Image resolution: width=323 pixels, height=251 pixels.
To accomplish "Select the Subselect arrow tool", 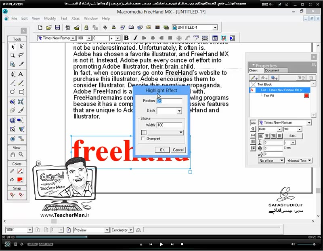I will (21, 47).
